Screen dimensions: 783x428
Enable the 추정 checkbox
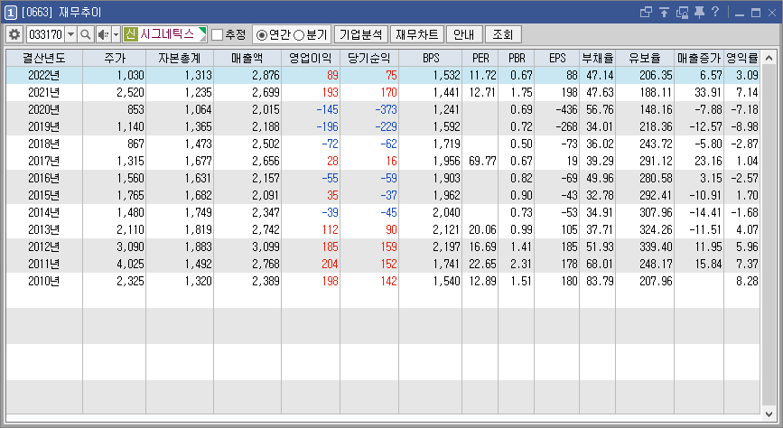[217, 34]
